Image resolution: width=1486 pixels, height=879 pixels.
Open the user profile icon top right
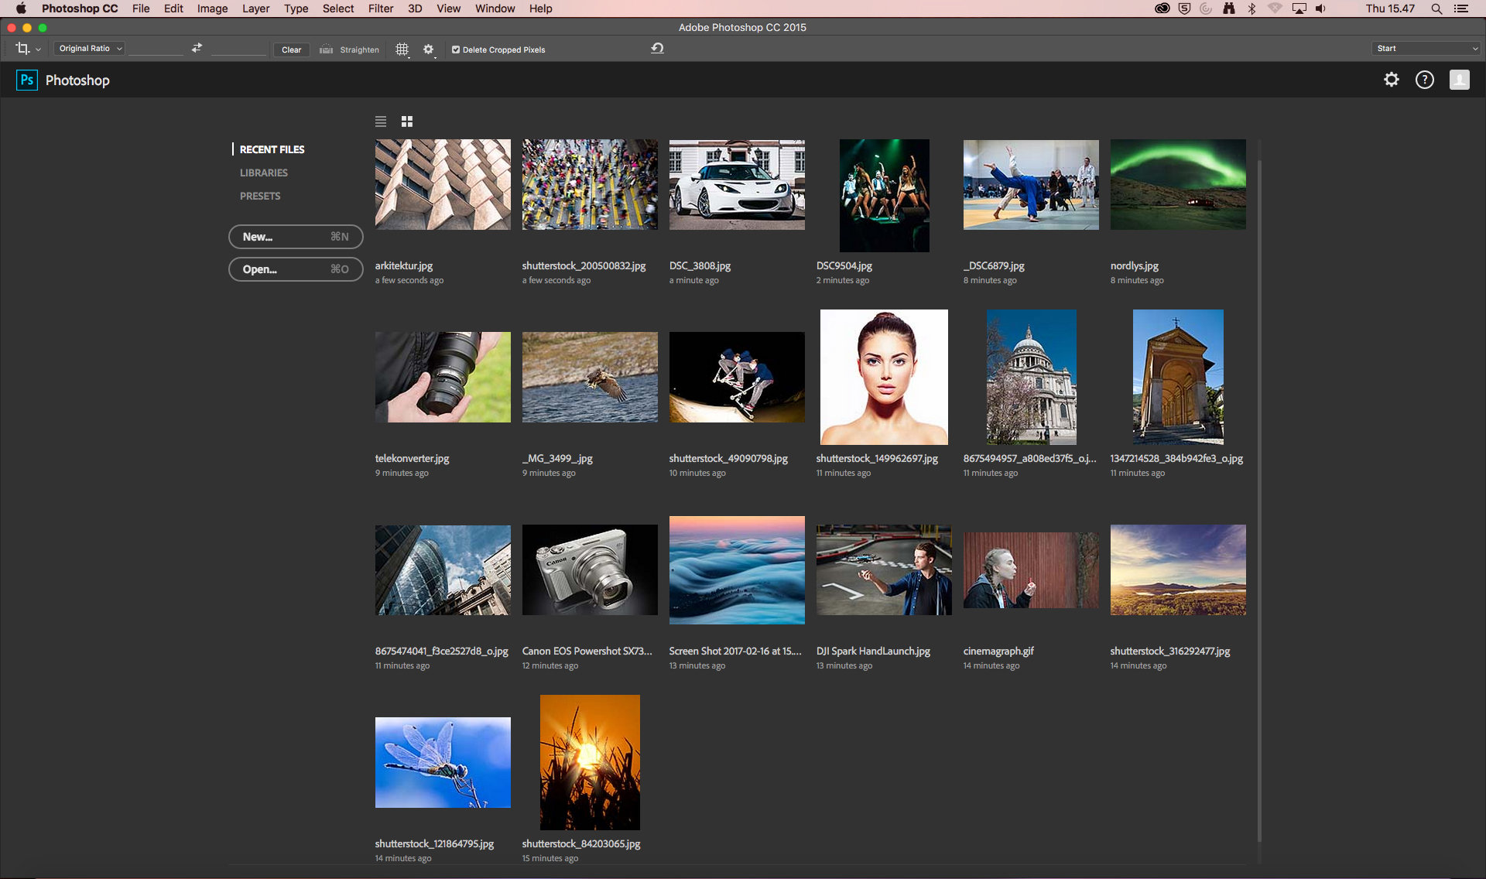click(x=1459, y=80)
